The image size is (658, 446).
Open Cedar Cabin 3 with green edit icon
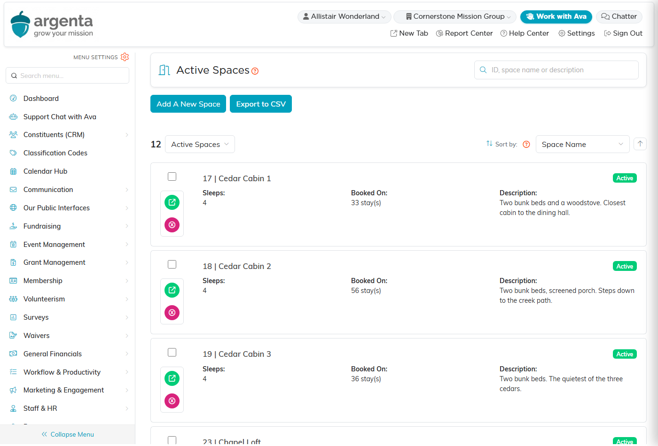(x=172, y=378)
